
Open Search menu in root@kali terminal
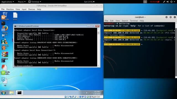(x=125, y=21)
